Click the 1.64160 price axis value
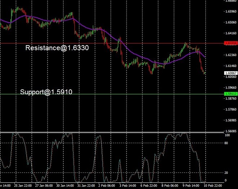238x189 pixels. coord(231,33)
